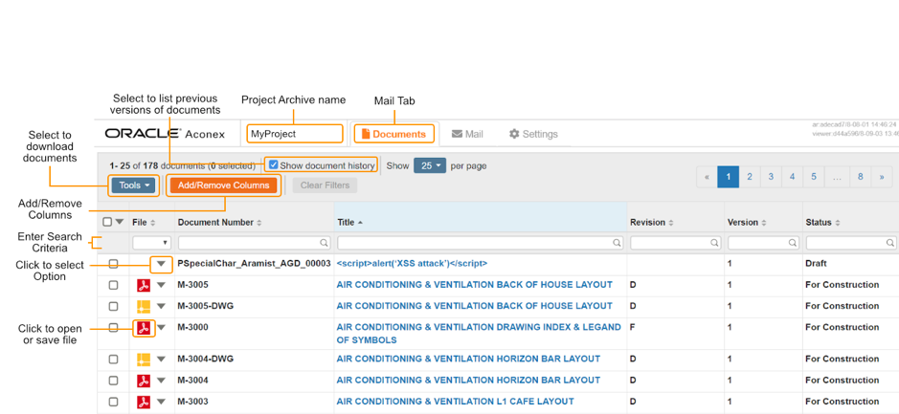Check the box for M-3005 row
The image size is (899, 414).
coord(114,285)
